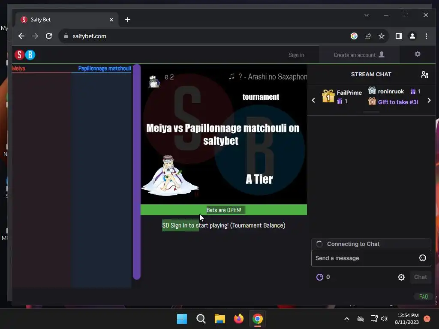Click the channel points balance icon
The image size is (439, 329).
point(320,277)
